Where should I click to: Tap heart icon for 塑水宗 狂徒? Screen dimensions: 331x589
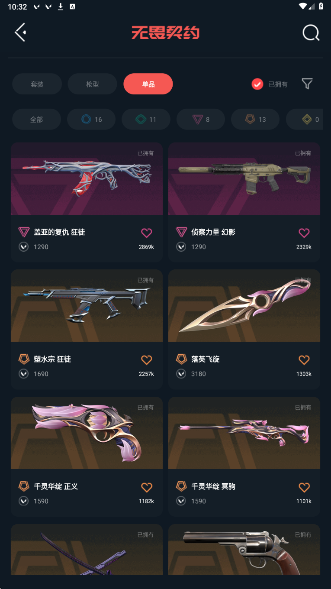click(147, 360)
